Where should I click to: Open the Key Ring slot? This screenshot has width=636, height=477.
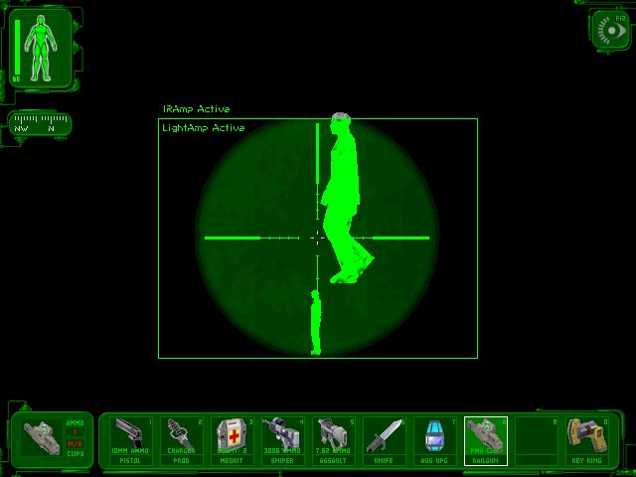pyautogui.click(x=587, y=439)
